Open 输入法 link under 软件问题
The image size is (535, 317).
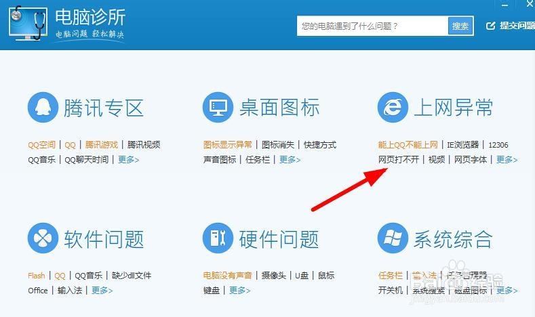(x=70, y=291)
